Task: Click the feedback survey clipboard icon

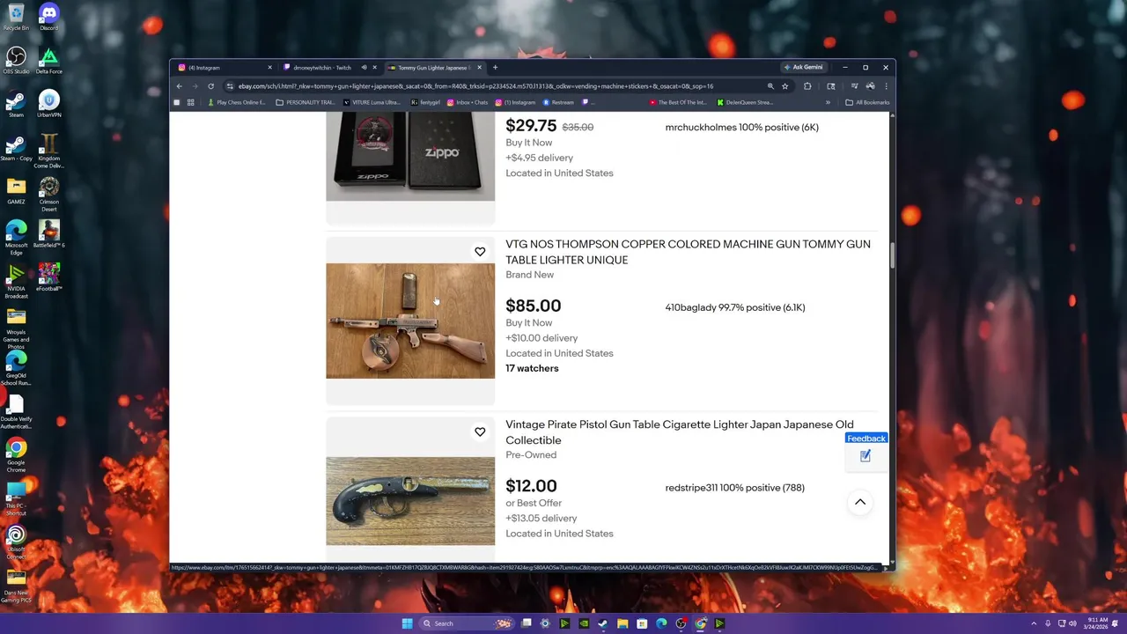Action: 866,456
